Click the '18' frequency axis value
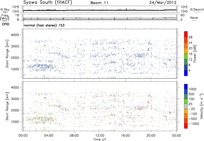Image resolution: width=204 pixels, height=141 pixels. 17,15
